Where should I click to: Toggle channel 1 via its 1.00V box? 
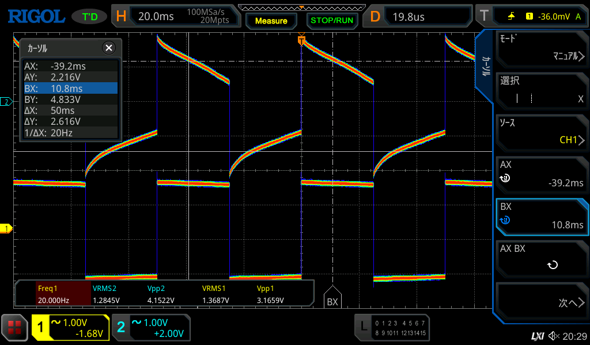70,328
